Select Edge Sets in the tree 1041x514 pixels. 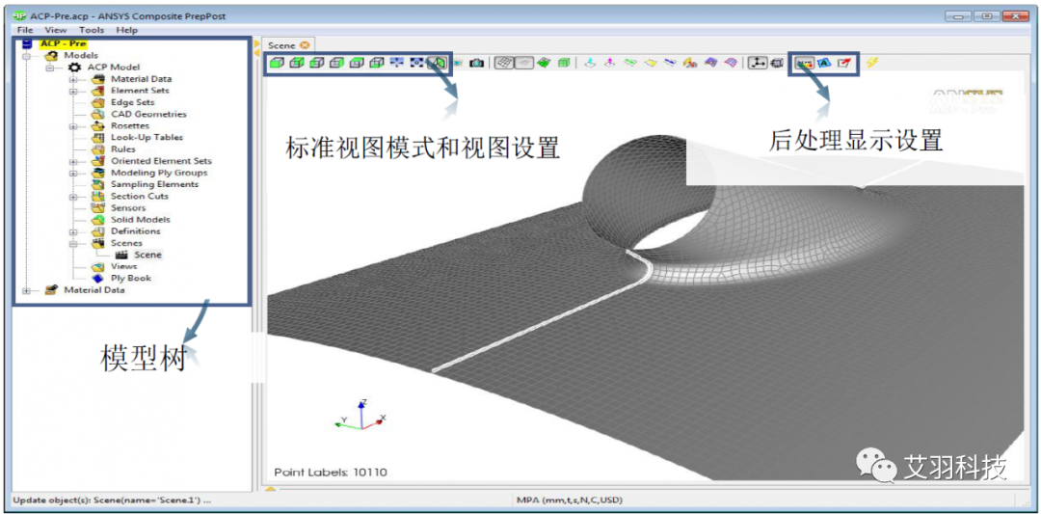coord(133,102)
